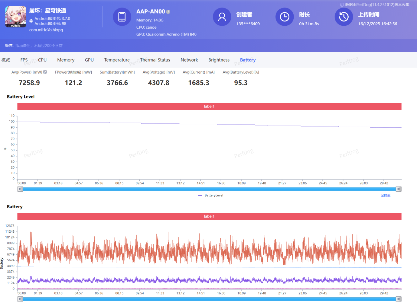Hide all series via 全隐藏 link

(386, 196)
